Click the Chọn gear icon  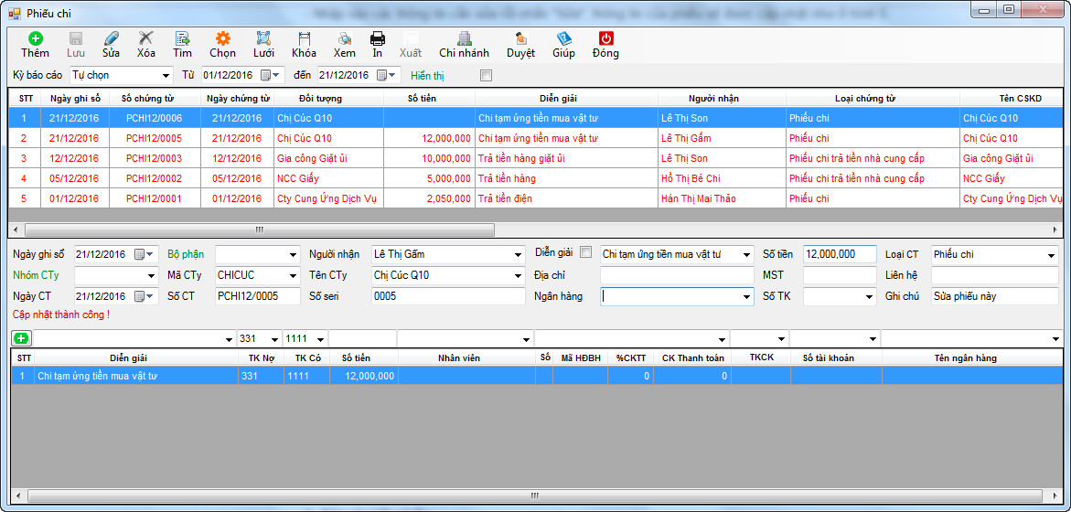click(222, 39)
